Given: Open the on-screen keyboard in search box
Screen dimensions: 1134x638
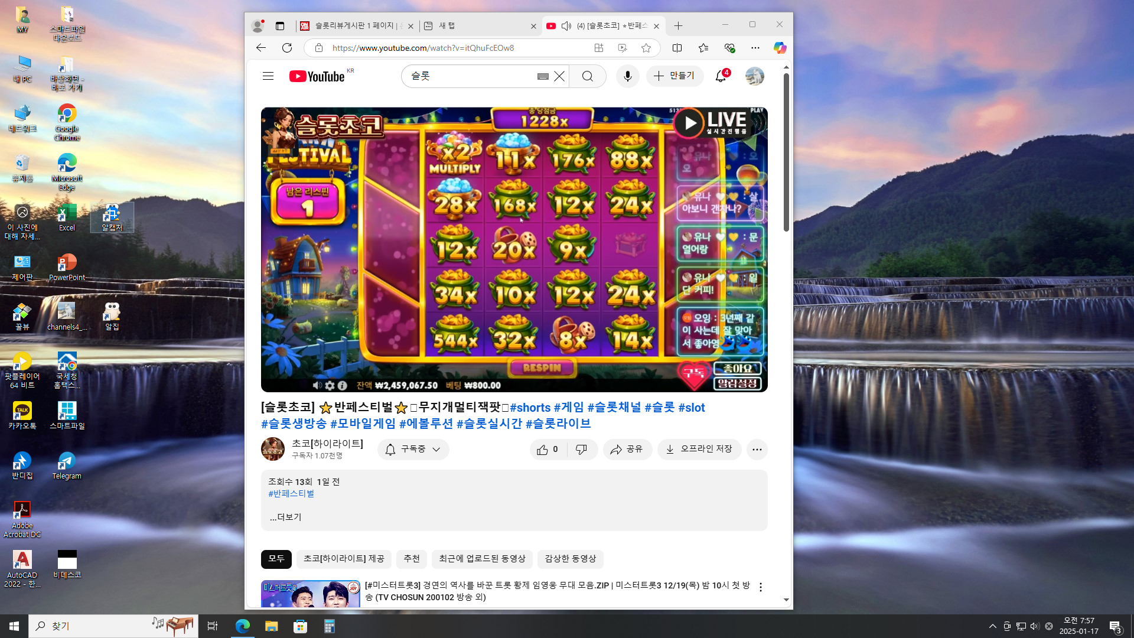Looking at the screenshot, I should coord(543,76).
